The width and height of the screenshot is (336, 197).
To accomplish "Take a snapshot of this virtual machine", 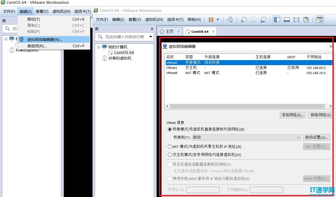I will click(244, 20).
